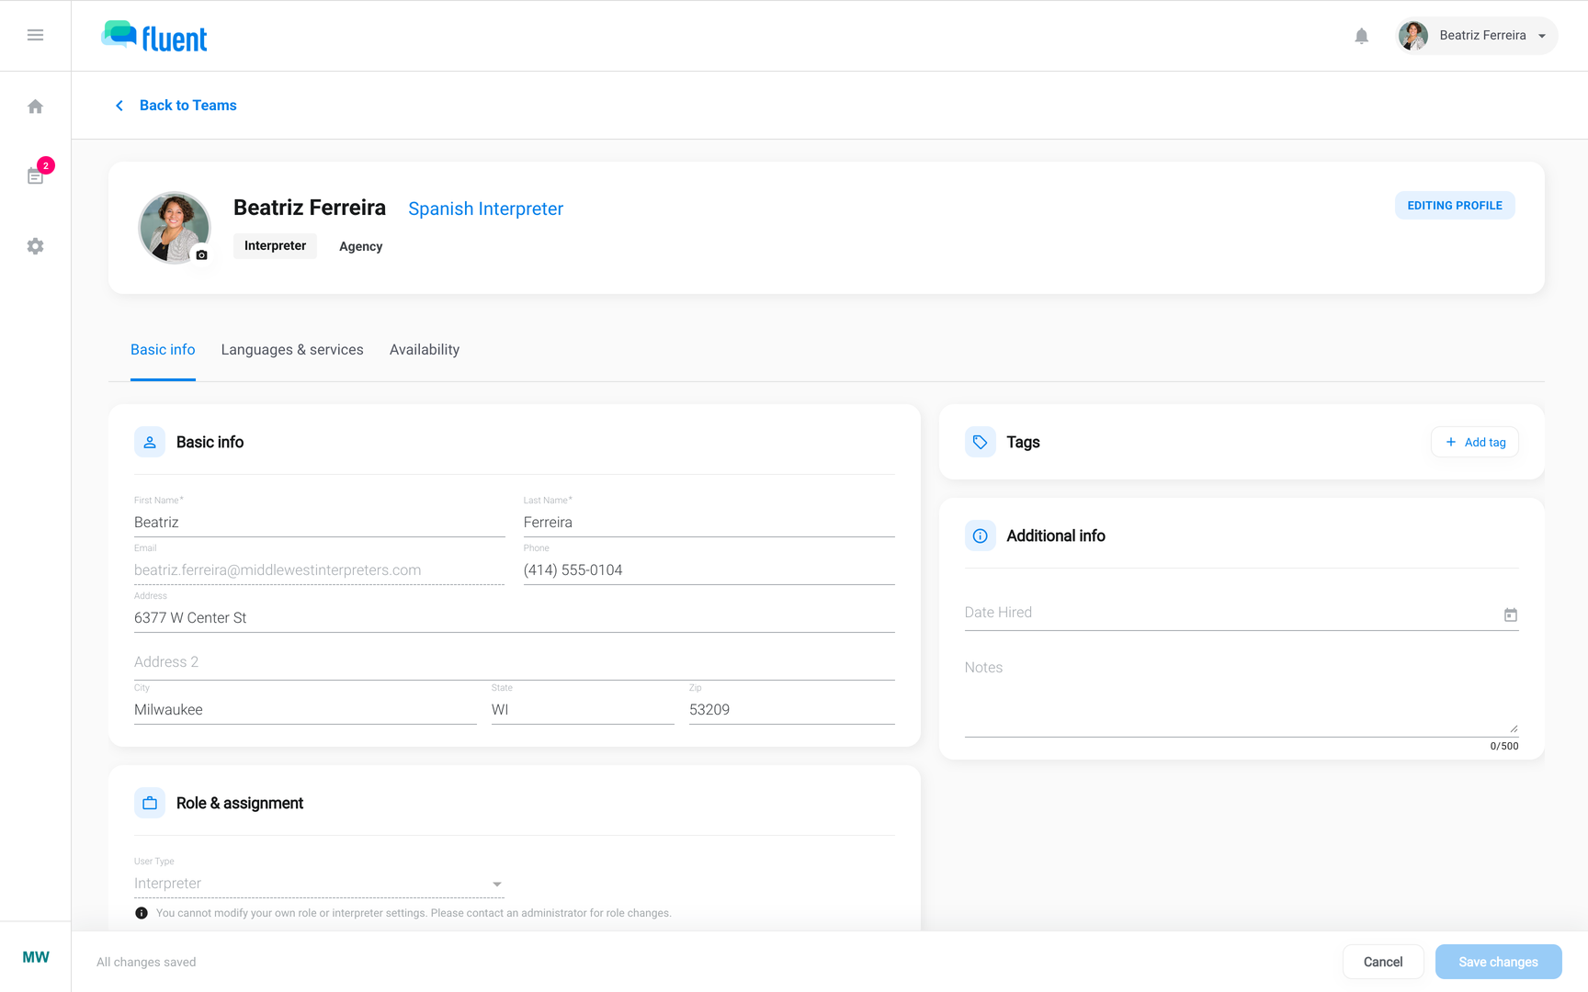Edit Address field 6377 W Center St
1588x992 pixels.
pyautogui.click(x=514, y=617)
